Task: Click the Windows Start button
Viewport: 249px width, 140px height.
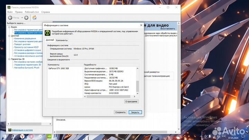Action: click(4, 137)
